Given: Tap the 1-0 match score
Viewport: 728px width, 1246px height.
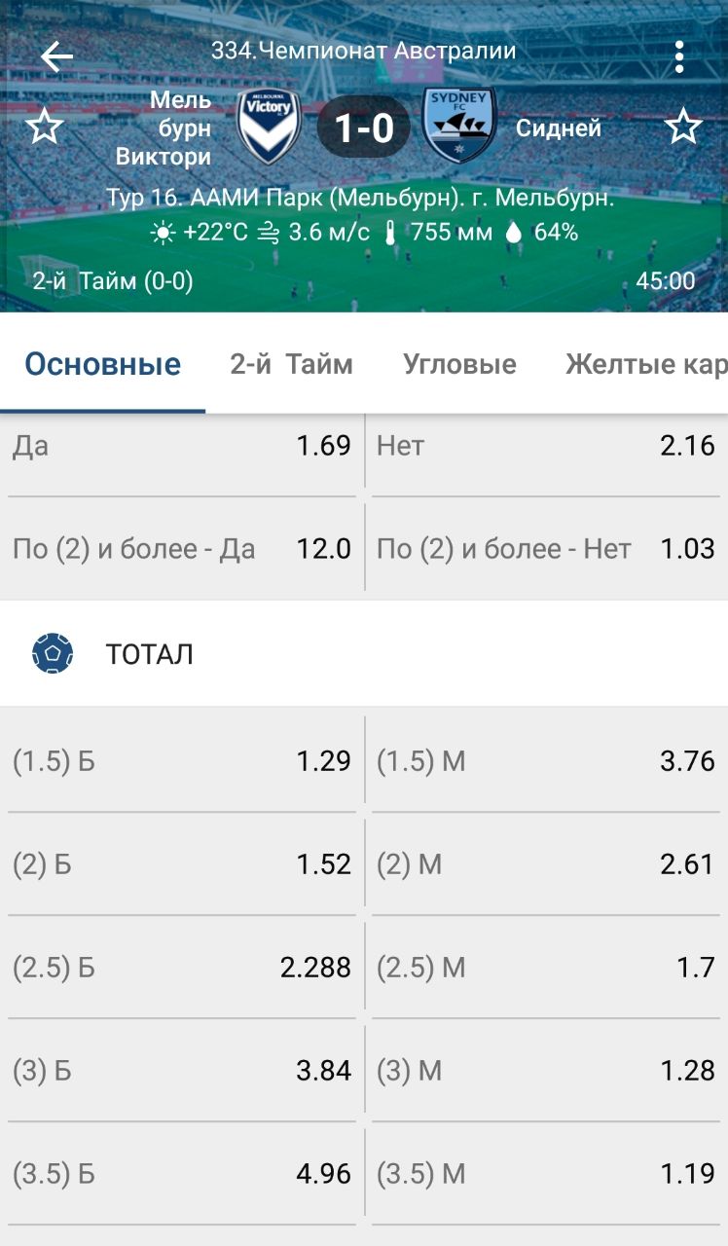Looking at the screenshot, I should (x=364, y=128).
